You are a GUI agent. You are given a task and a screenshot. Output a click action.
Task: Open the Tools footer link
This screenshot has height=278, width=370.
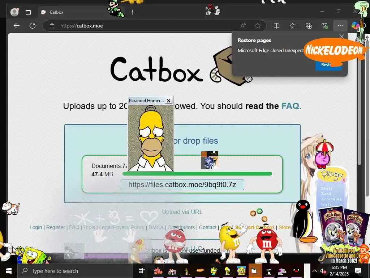pyautogui.click(x=89, y=227)
